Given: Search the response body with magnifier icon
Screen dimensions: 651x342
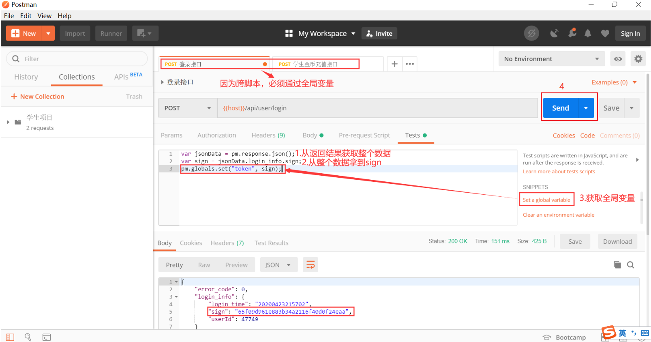Looking at the screenshot, I should (x=631, y=265).
